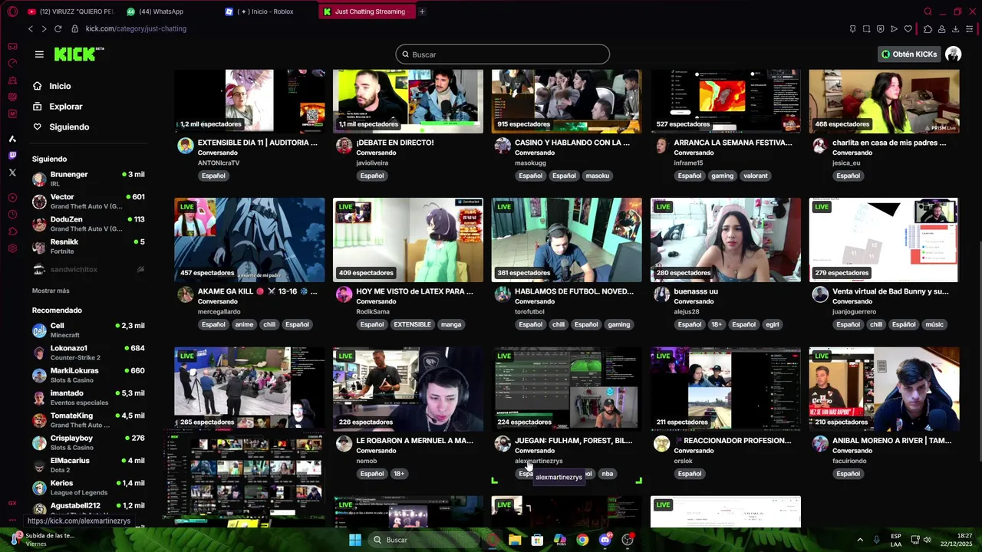Launch Google Chrome from the taskbar

coord(582,540)
